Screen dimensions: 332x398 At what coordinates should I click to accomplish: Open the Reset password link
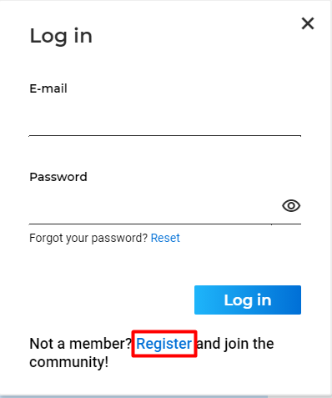click(165, 238)
